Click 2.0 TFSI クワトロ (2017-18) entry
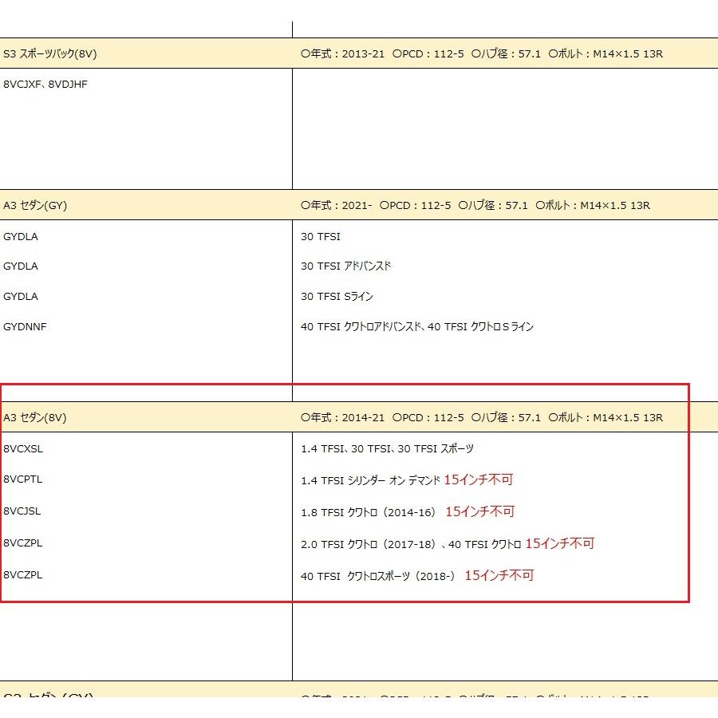 click(x=369, y=544)
